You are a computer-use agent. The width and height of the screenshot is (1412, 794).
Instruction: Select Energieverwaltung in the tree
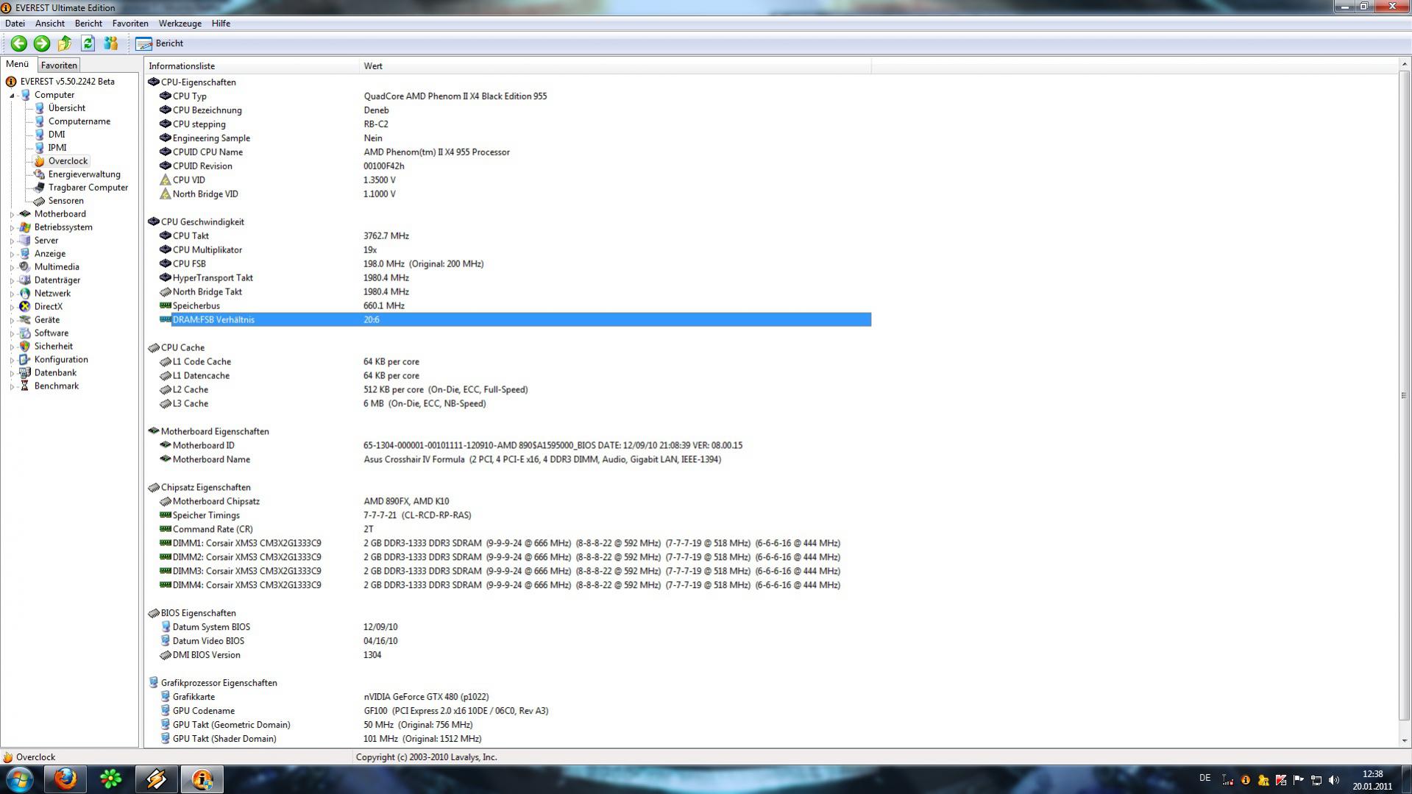[x=84, y=174]
